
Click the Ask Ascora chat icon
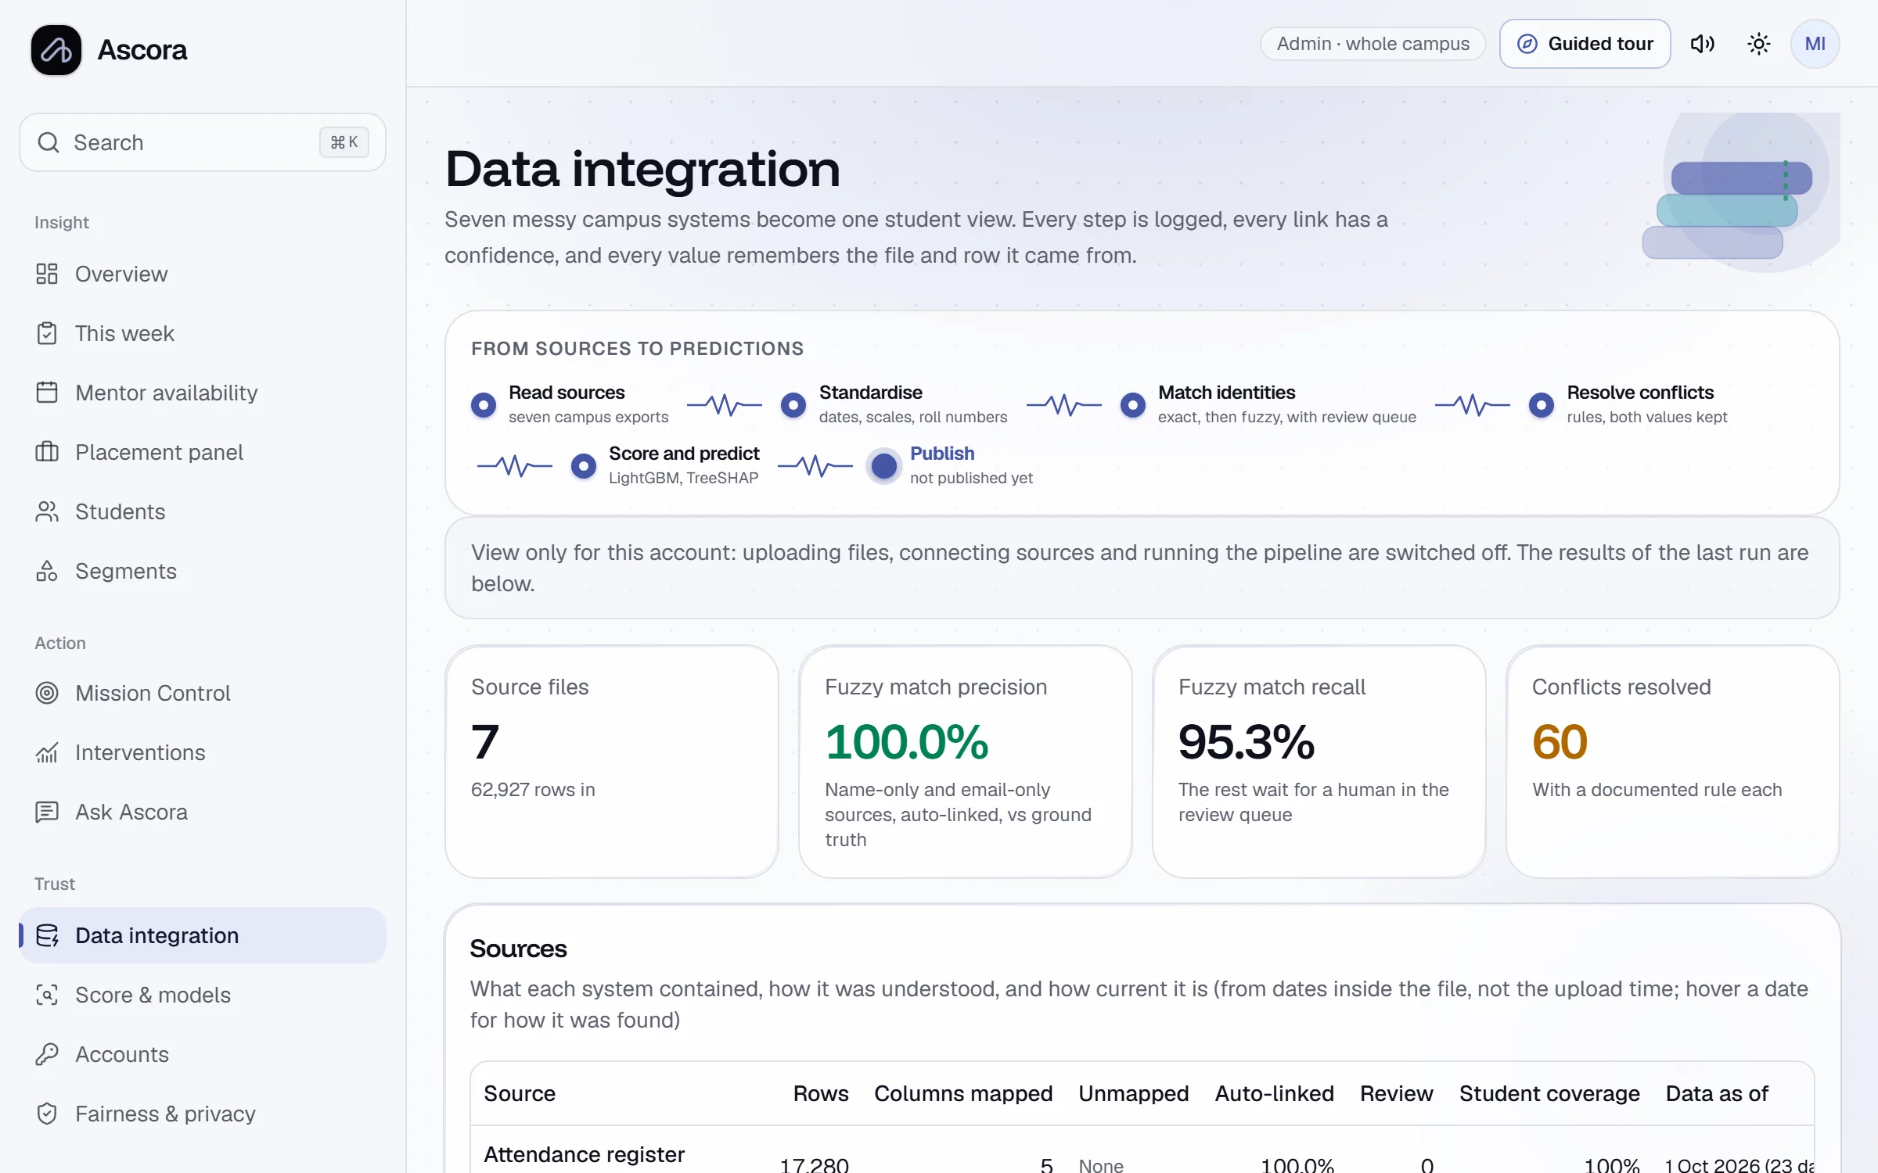pyautogui.click(x=47, y=812)
